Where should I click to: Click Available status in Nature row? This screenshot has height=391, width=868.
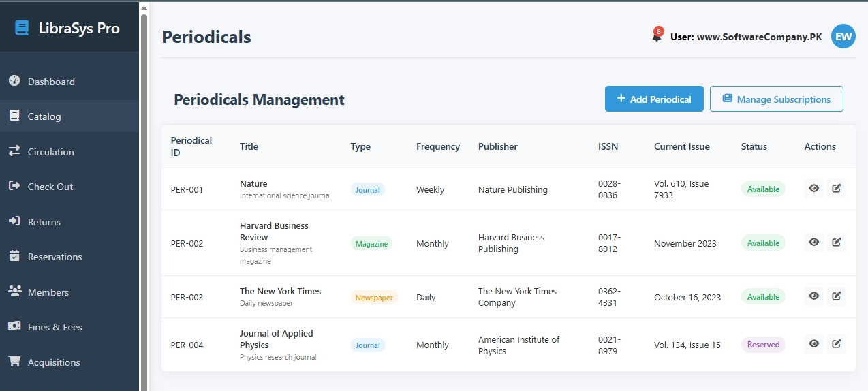[763, 189]
